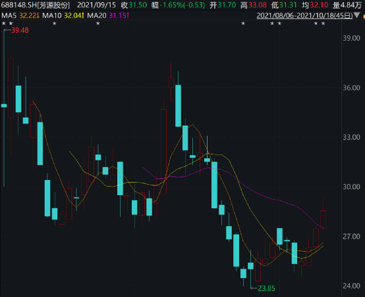Click the last red candlestick on the right

point(323,219)
